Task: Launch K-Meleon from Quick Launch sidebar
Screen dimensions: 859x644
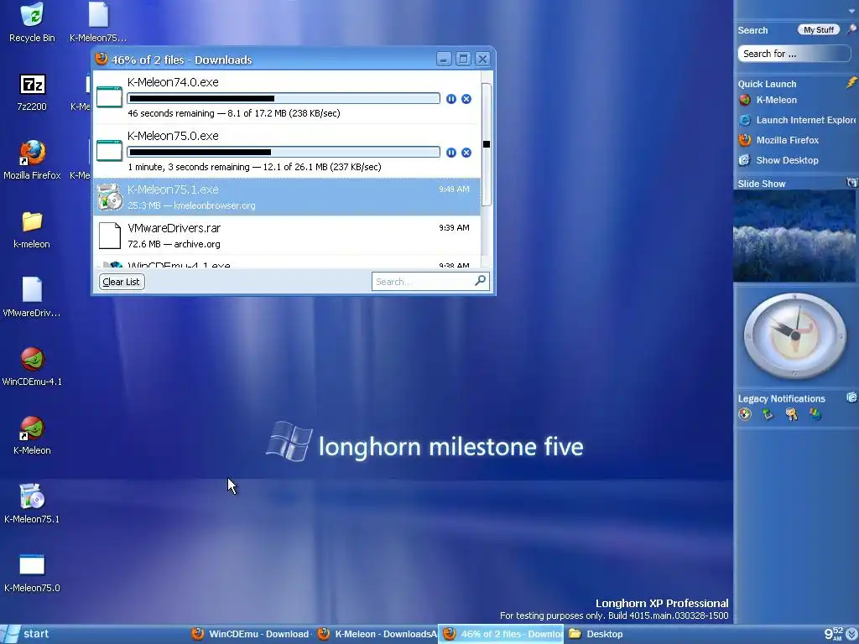Action: [x=768, y=100]
